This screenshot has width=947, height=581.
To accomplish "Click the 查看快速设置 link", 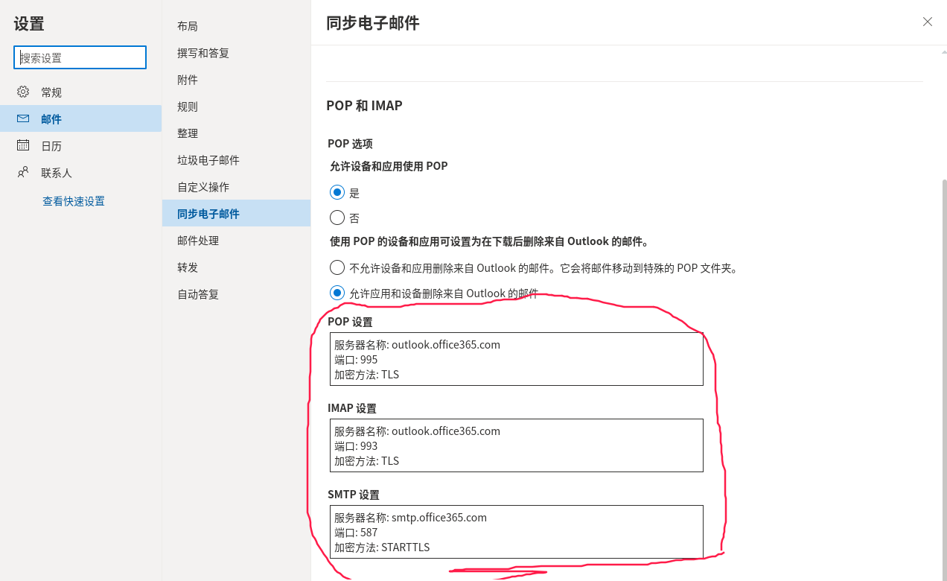I will point(74,201).
